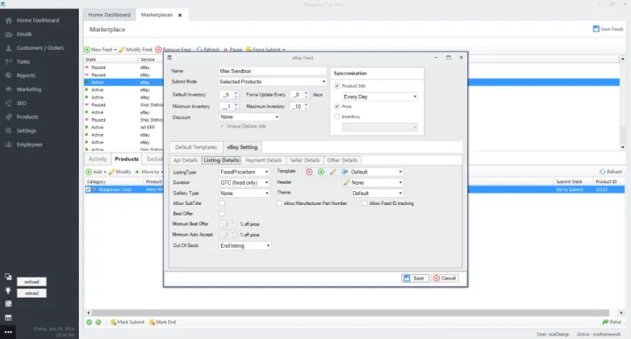Viewport: 631px width, 339px height.
Task: Click the green add template icon
Action: 321,172
